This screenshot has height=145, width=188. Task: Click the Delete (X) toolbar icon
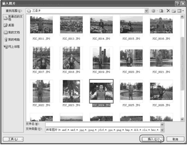(x=168, y=11)
